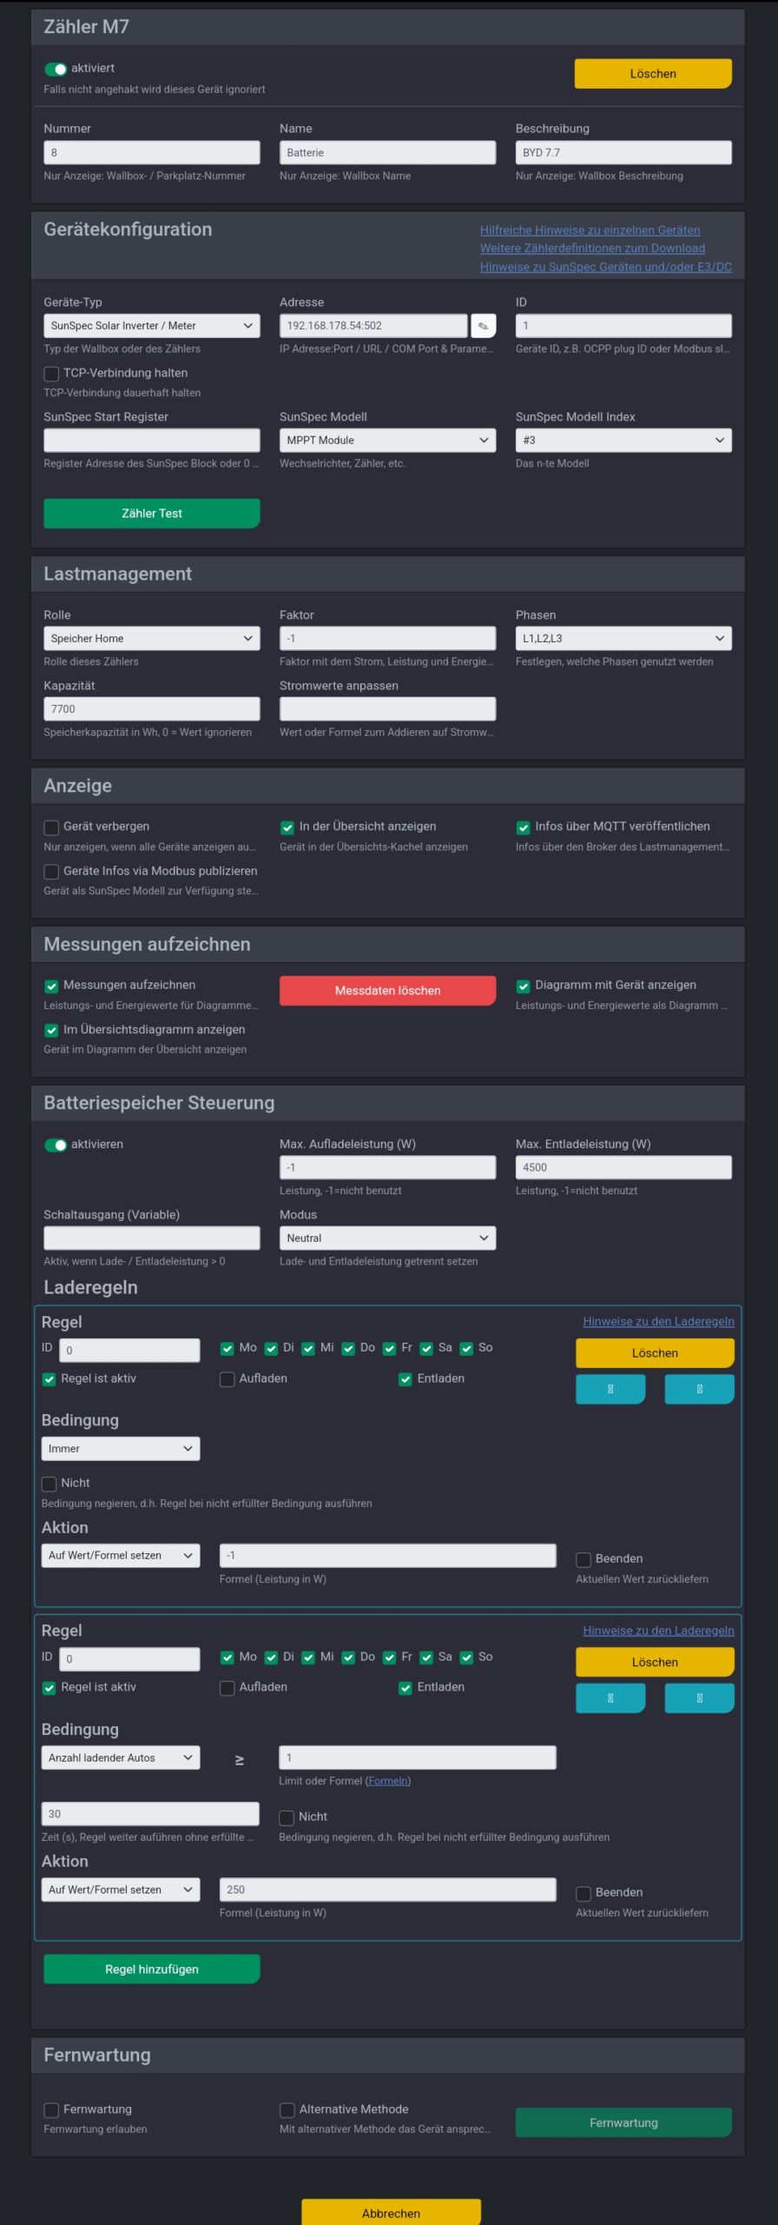Viewport: 778px width, 2225px height.
Task: Click right teal icon button in first Regel
Action: pyautogui.click(x=699, y=1389)
